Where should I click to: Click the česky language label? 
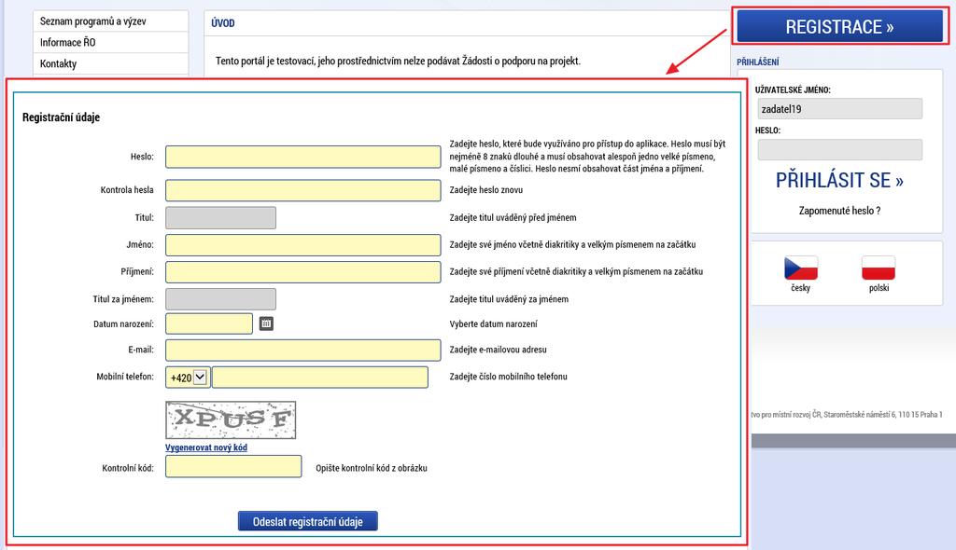(x=800, y=288)
